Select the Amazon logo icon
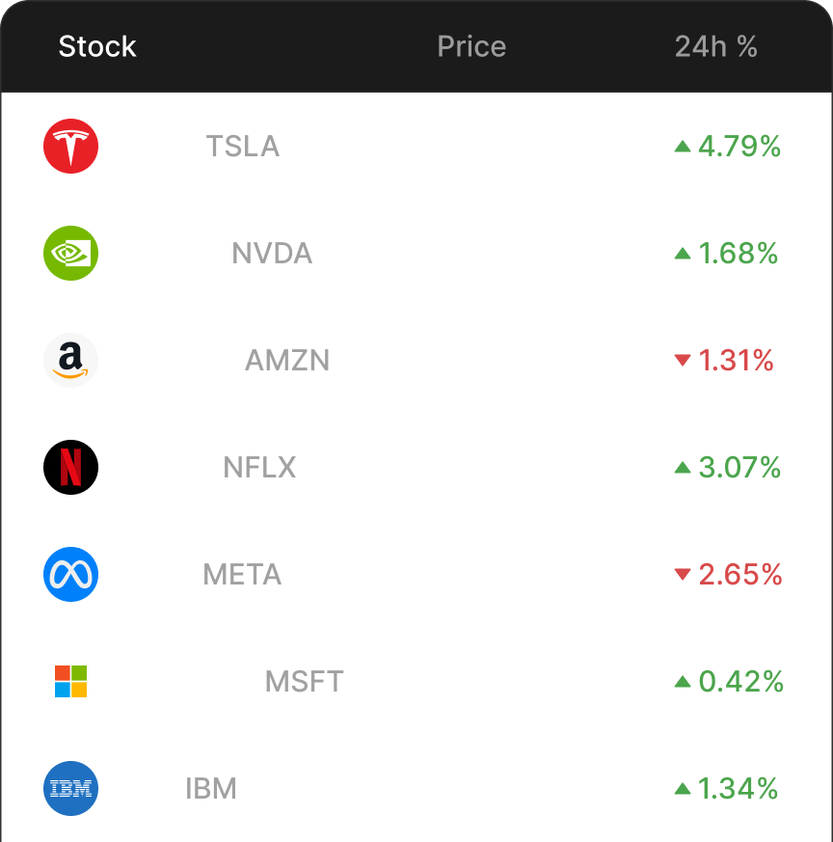The width and height of the screenshot is (833, 842). [x=71, y=361]
